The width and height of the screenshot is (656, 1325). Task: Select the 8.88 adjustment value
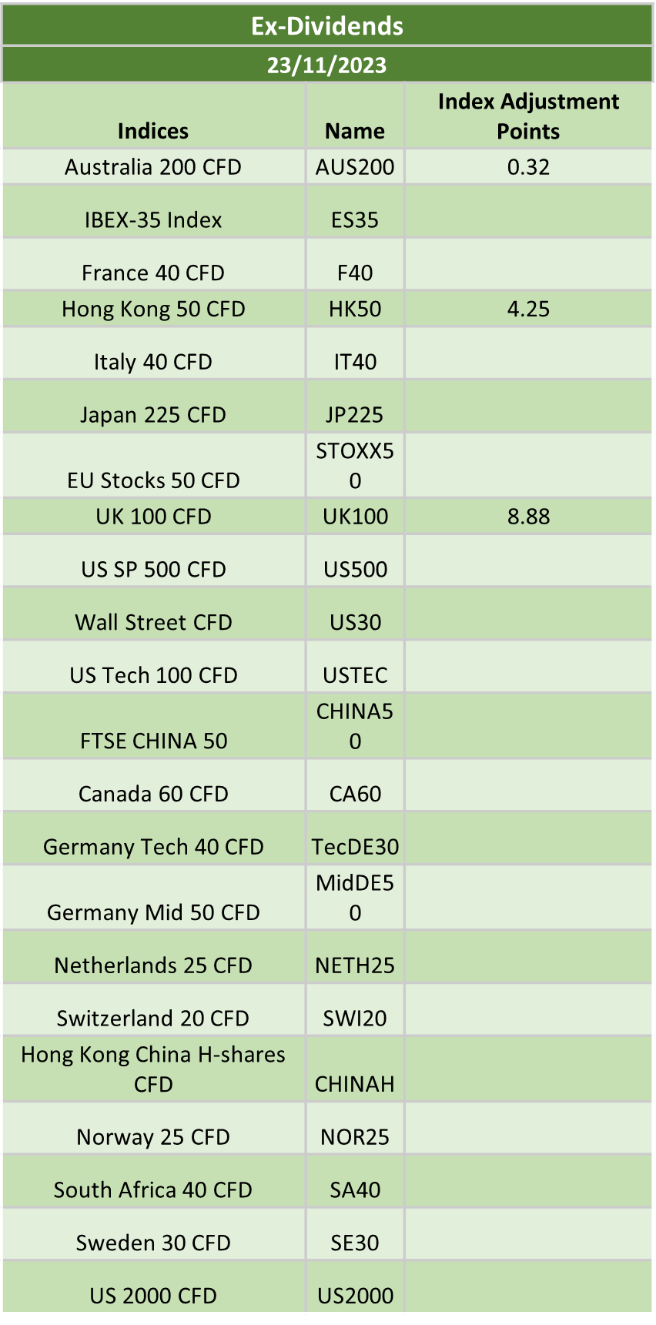tap(528, 516)
